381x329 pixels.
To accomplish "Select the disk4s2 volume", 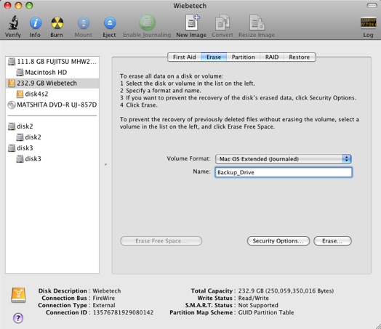I will pos(52,94).
